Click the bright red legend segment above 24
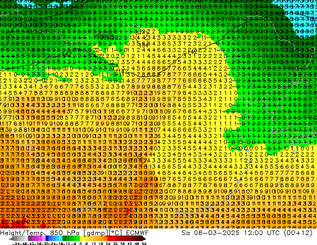The height and width of the screenshot is (245, 317). point(109,238)
